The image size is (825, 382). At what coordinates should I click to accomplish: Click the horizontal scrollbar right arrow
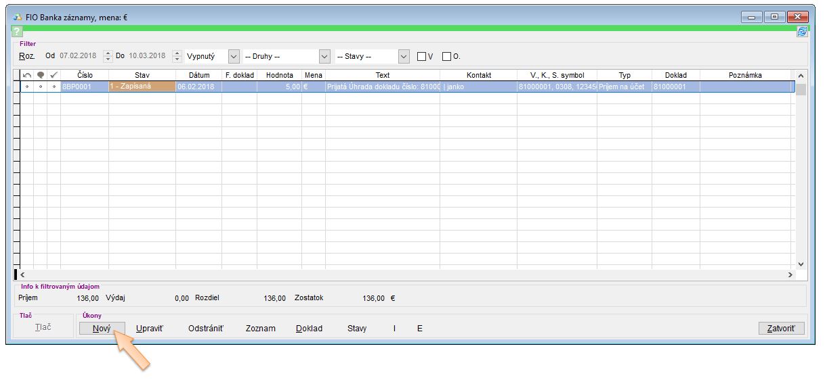[790, 275]
